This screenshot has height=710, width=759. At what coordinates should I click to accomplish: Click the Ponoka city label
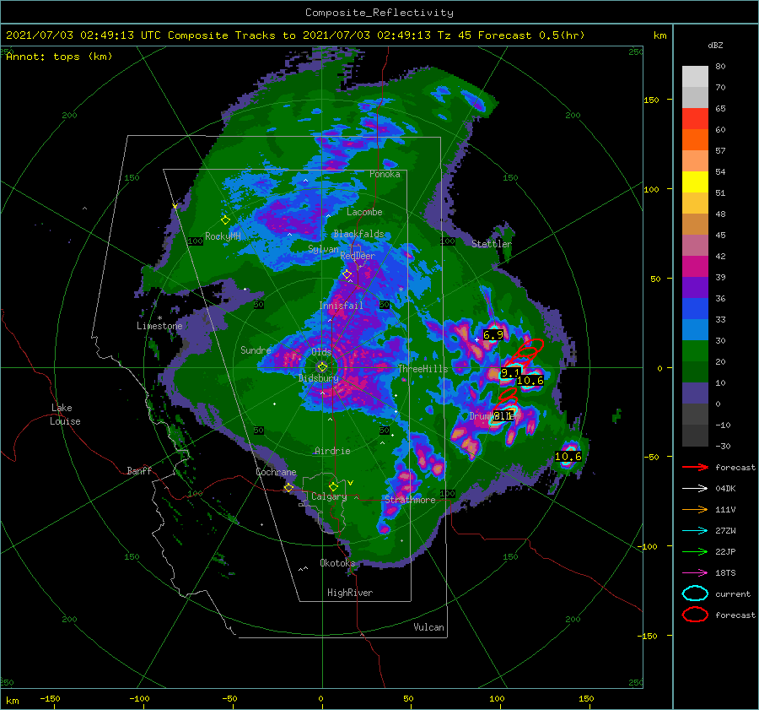click(x=385, y=174)
